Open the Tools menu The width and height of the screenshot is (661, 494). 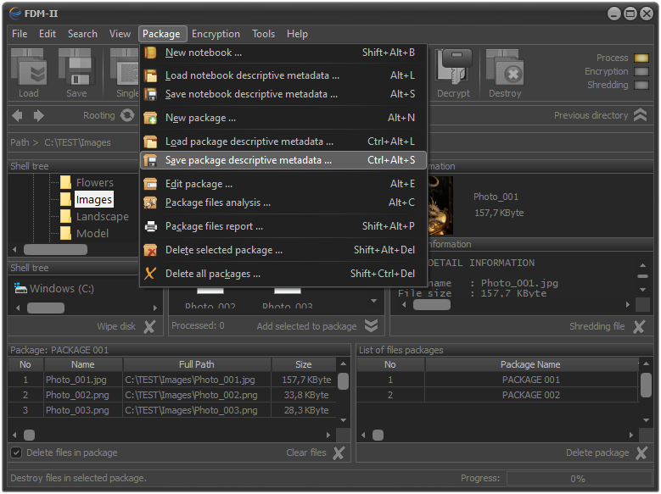(263, 34)
